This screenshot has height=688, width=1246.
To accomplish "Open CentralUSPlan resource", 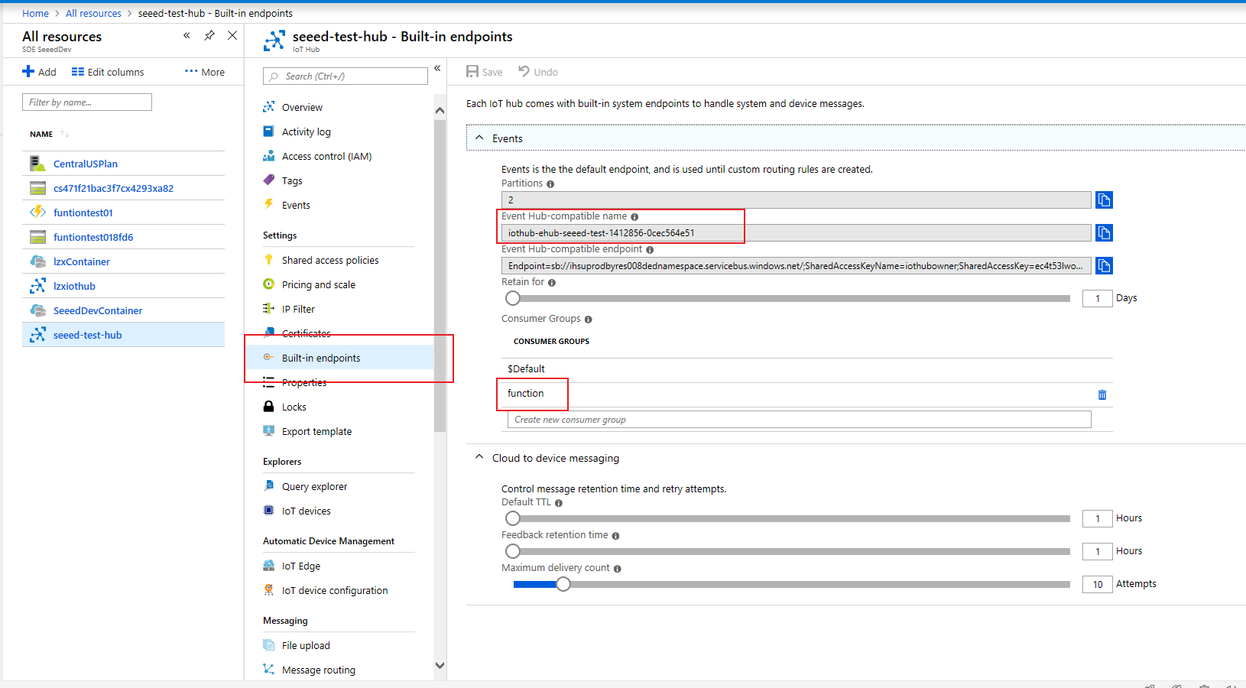I will click(x=86, y=164).
